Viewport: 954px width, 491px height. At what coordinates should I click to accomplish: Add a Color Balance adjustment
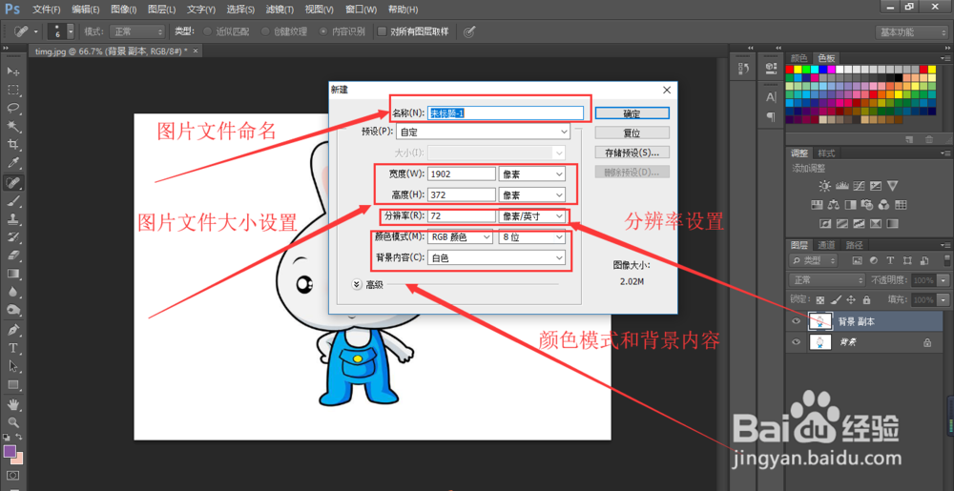pyautogui.click(x=834, y=204)
